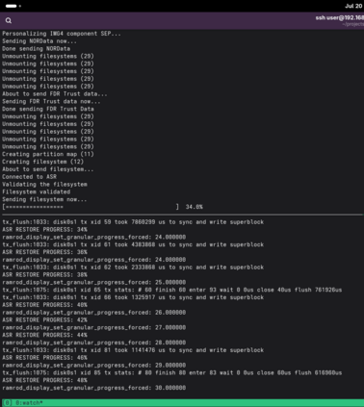Screen dimensions: 364x407
Task: Click the ASCII progress bar of equals signs
Action: click(x=91, y=207)
